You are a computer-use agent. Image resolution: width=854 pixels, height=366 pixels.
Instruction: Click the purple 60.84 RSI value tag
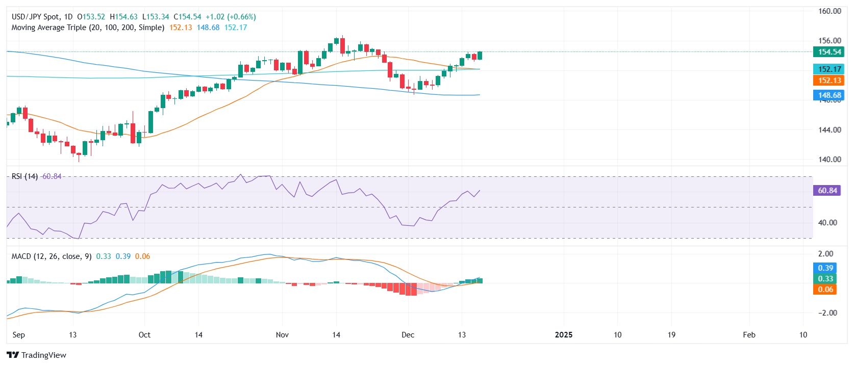point(827,191)
